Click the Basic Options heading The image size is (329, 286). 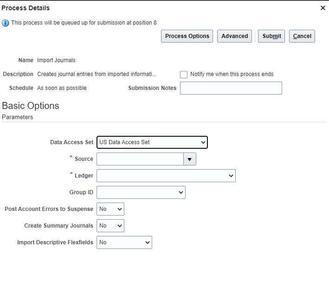(x=31, y=106)
